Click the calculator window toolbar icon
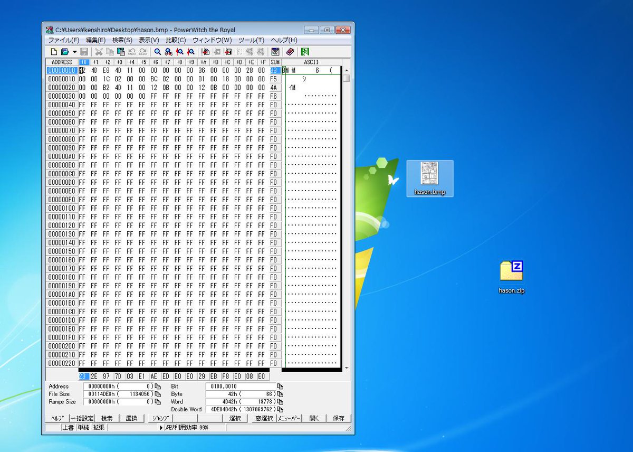This screenshot has width=633, height=452. coord(275,52)
